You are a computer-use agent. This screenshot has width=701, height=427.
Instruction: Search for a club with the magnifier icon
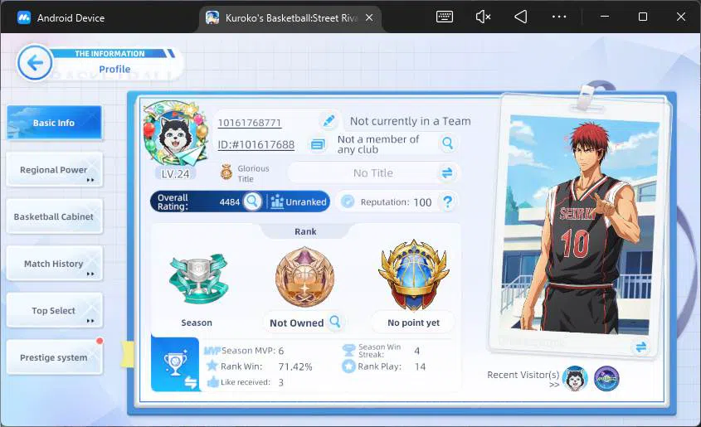coord(447,143)
